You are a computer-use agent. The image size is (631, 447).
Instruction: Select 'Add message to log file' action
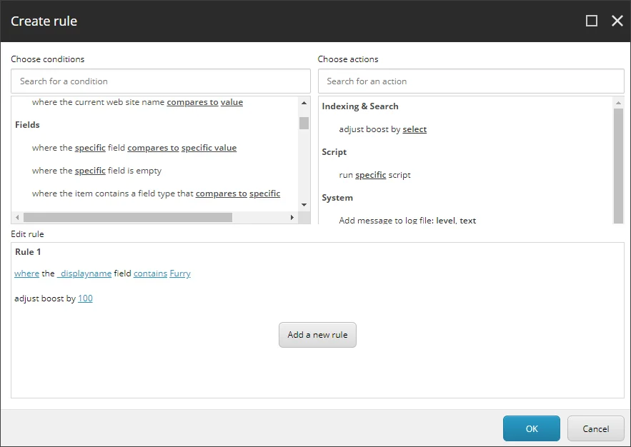click(407, 220)
